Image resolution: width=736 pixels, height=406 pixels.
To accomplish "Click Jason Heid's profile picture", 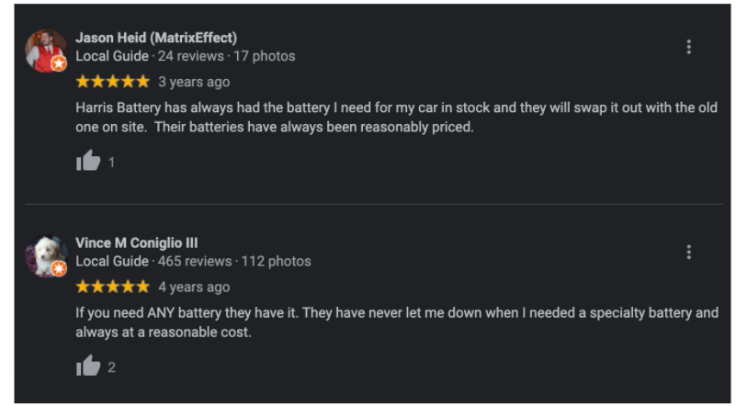I will click(44, 50).
